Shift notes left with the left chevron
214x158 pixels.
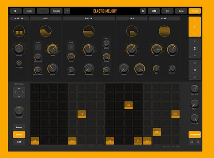15,93
